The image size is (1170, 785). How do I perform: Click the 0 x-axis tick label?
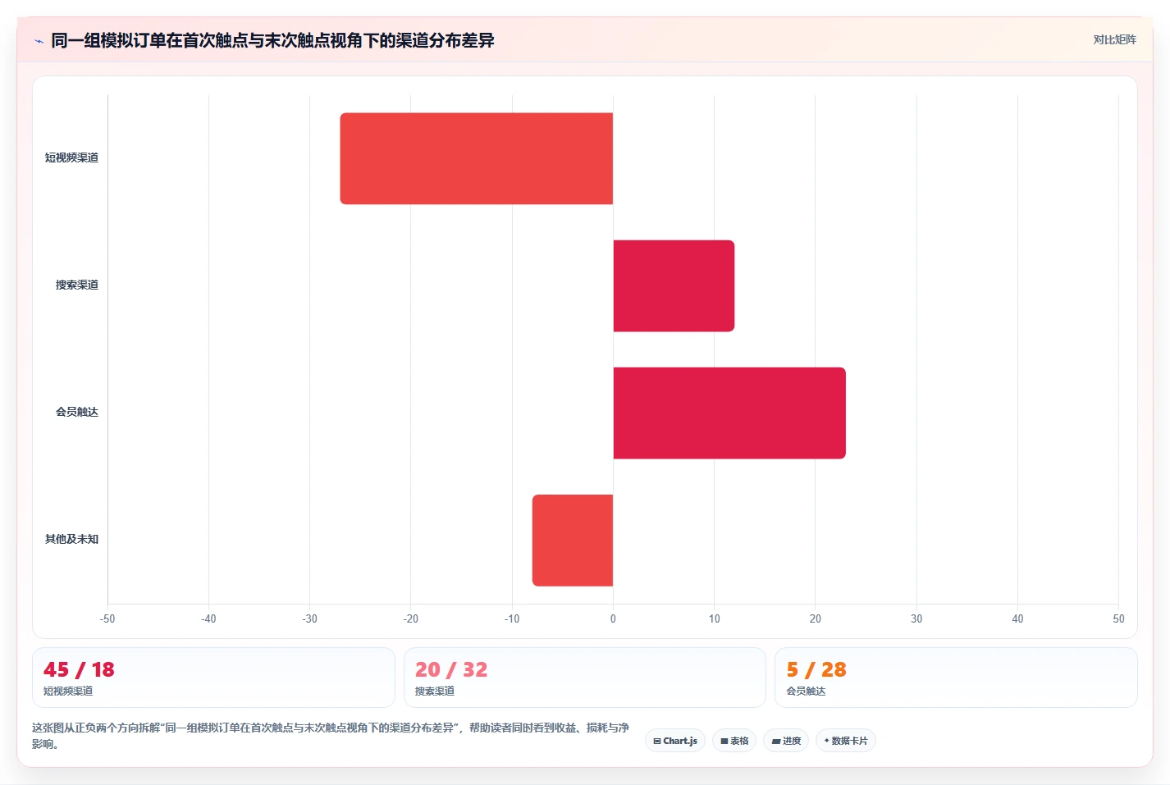point(613,618)
